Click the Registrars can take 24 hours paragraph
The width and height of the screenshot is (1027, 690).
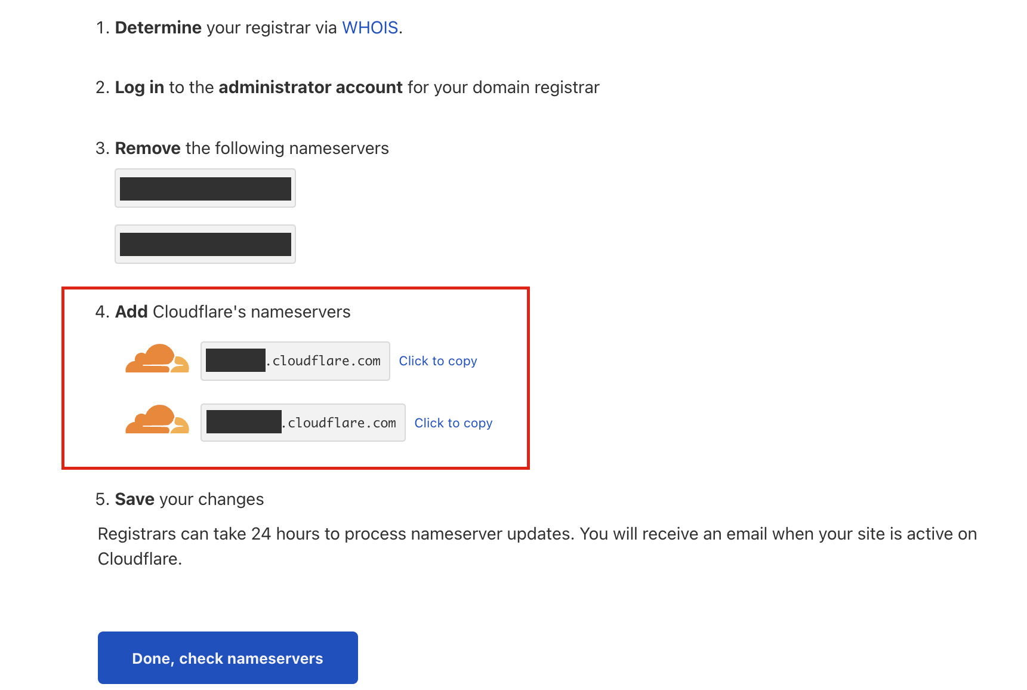click(x=537, y=546)
